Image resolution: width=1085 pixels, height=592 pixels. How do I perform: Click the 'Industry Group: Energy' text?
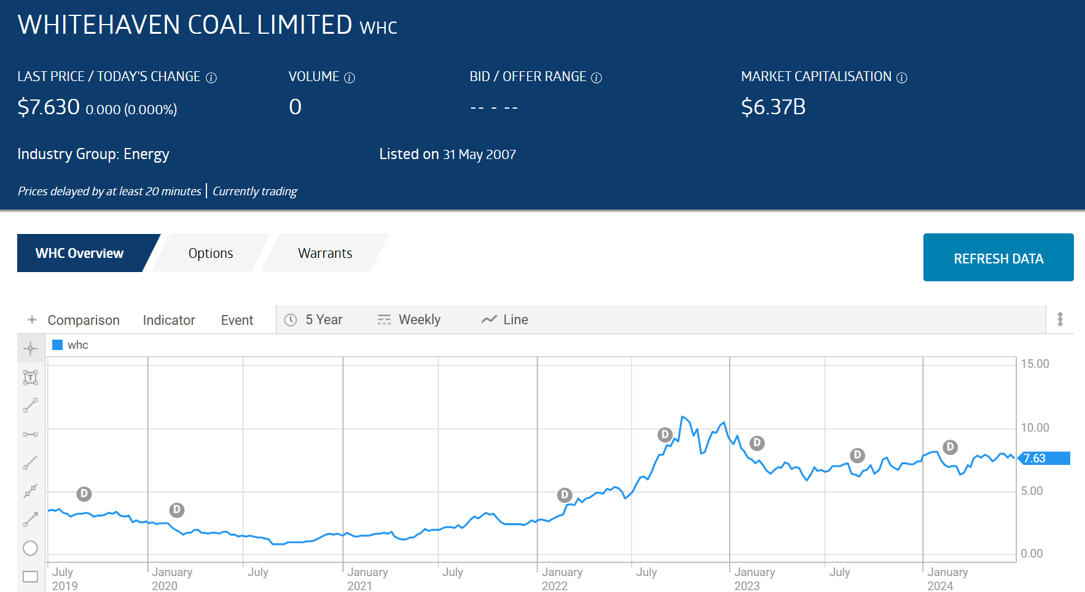point(93,154)
